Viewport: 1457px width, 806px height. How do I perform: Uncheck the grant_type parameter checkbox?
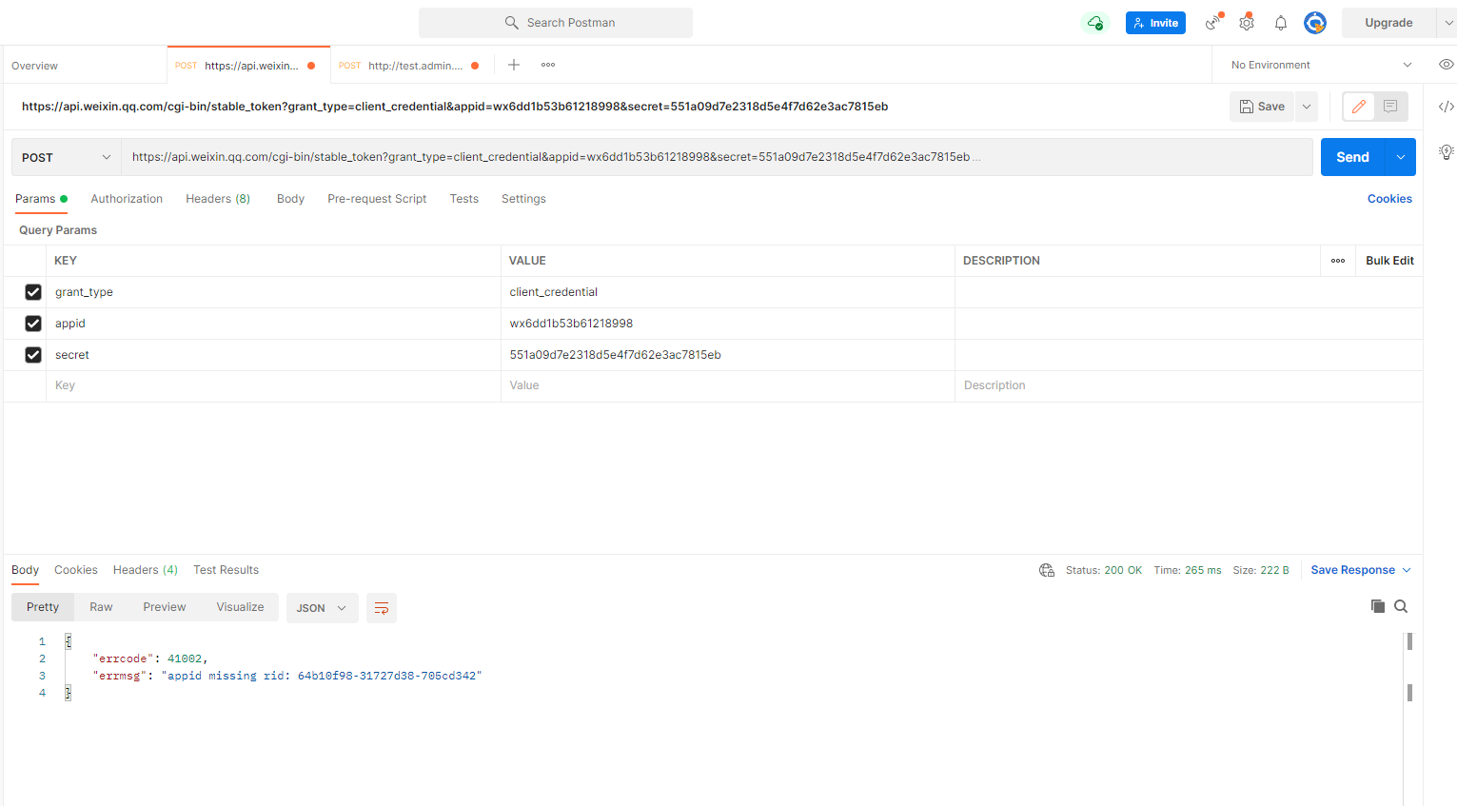pos(33,292)
